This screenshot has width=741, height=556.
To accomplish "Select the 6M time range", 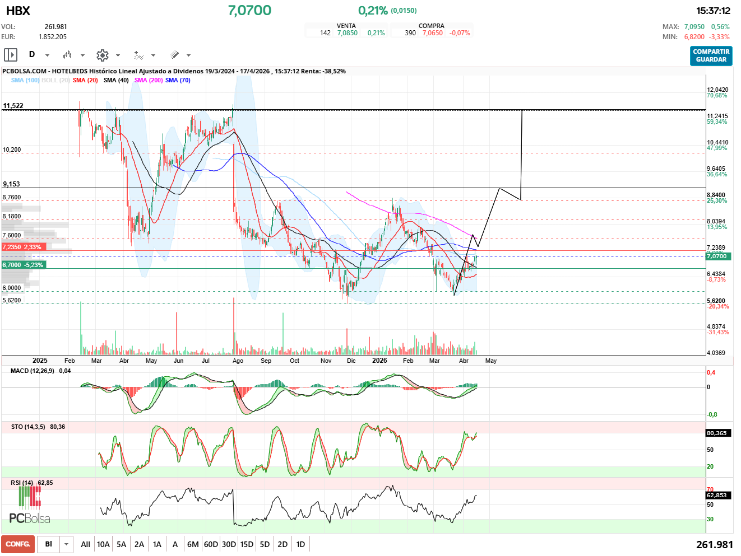I will coord(193,544).
